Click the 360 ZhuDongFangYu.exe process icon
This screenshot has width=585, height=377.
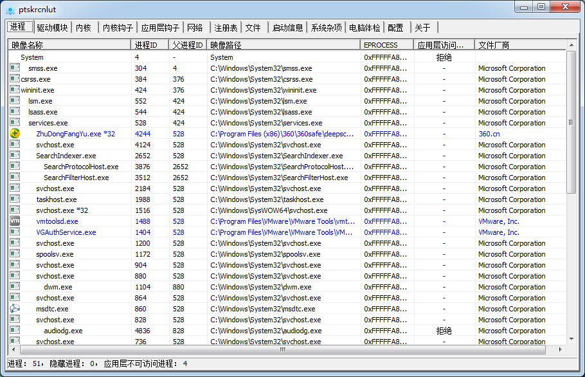(15, 134)
